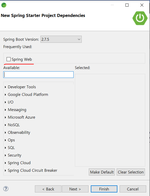
Task: Click the Available search input field
Action: click(x=38, y=75)
